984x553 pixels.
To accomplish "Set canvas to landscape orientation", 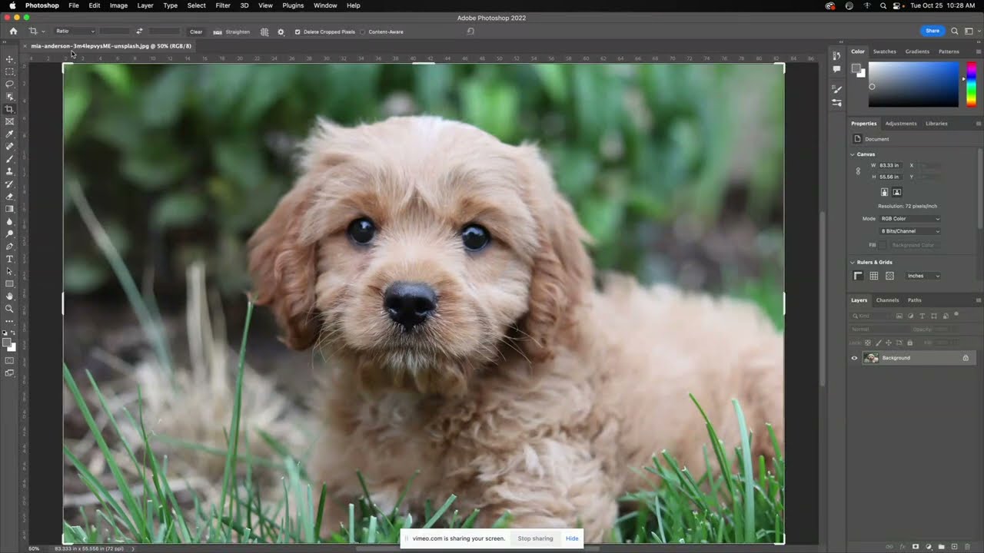I will click(x=896, y=192).
